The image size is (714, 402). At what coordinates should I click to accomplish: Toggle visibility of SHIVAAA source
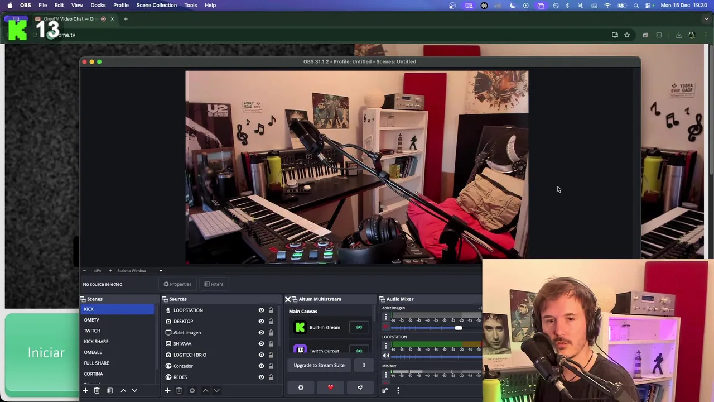tap(261, 344)
